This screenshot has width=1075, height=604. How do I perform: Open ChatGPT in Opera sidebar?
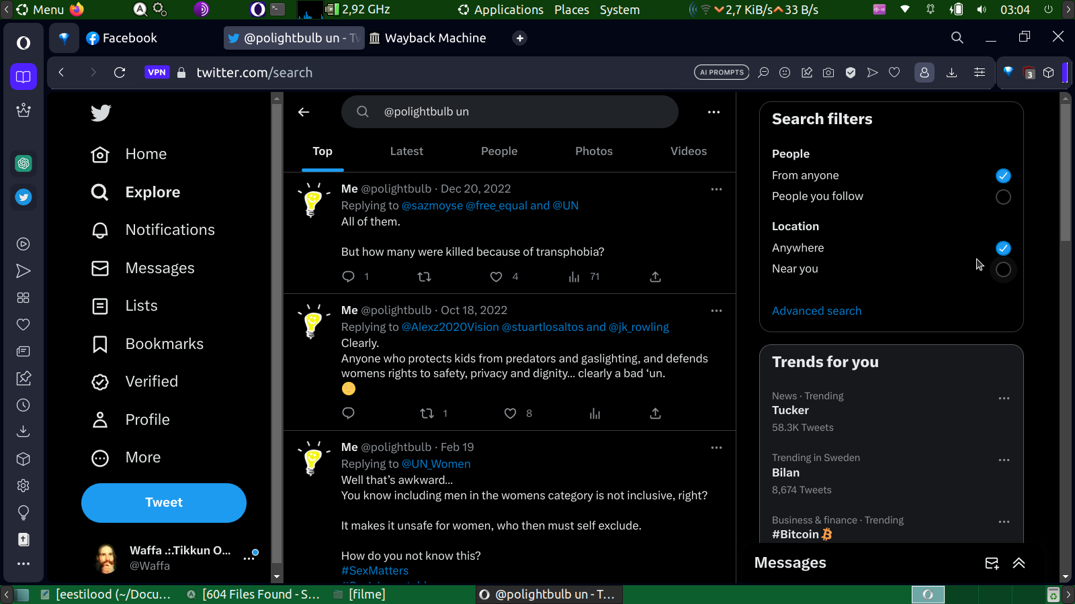coord(24,163)
